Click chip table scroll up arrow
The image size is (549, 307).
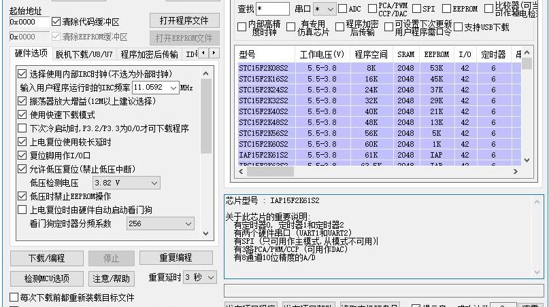coord(527,52)
